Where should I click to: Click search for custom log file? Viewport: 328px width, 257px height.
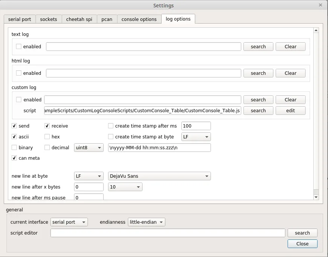[258, 100]
